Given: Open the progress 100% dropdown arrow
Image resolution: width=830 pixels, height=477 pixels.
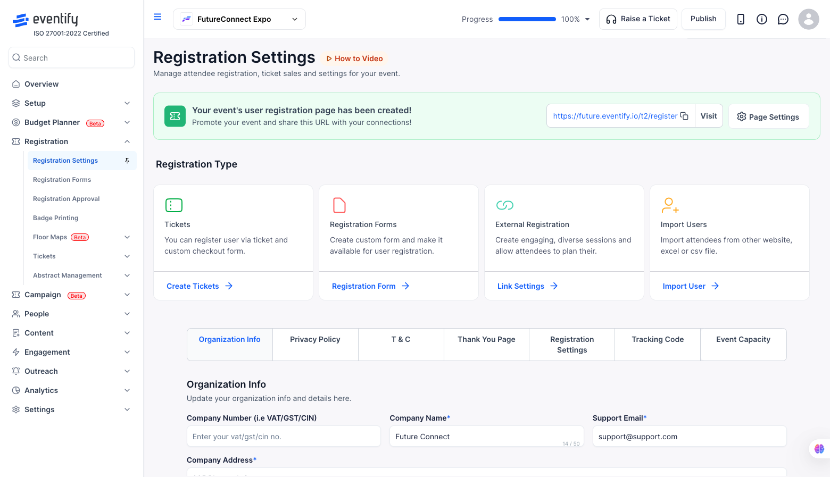Looking at the screenshot, I should [x=587, y=19].
